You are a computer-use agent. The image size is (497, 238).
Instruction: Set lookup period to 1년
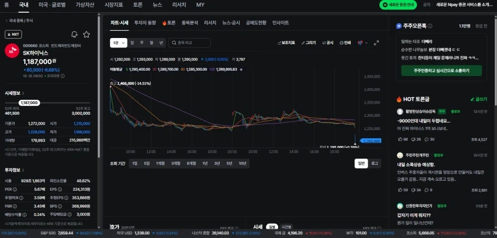coord(205,164)
